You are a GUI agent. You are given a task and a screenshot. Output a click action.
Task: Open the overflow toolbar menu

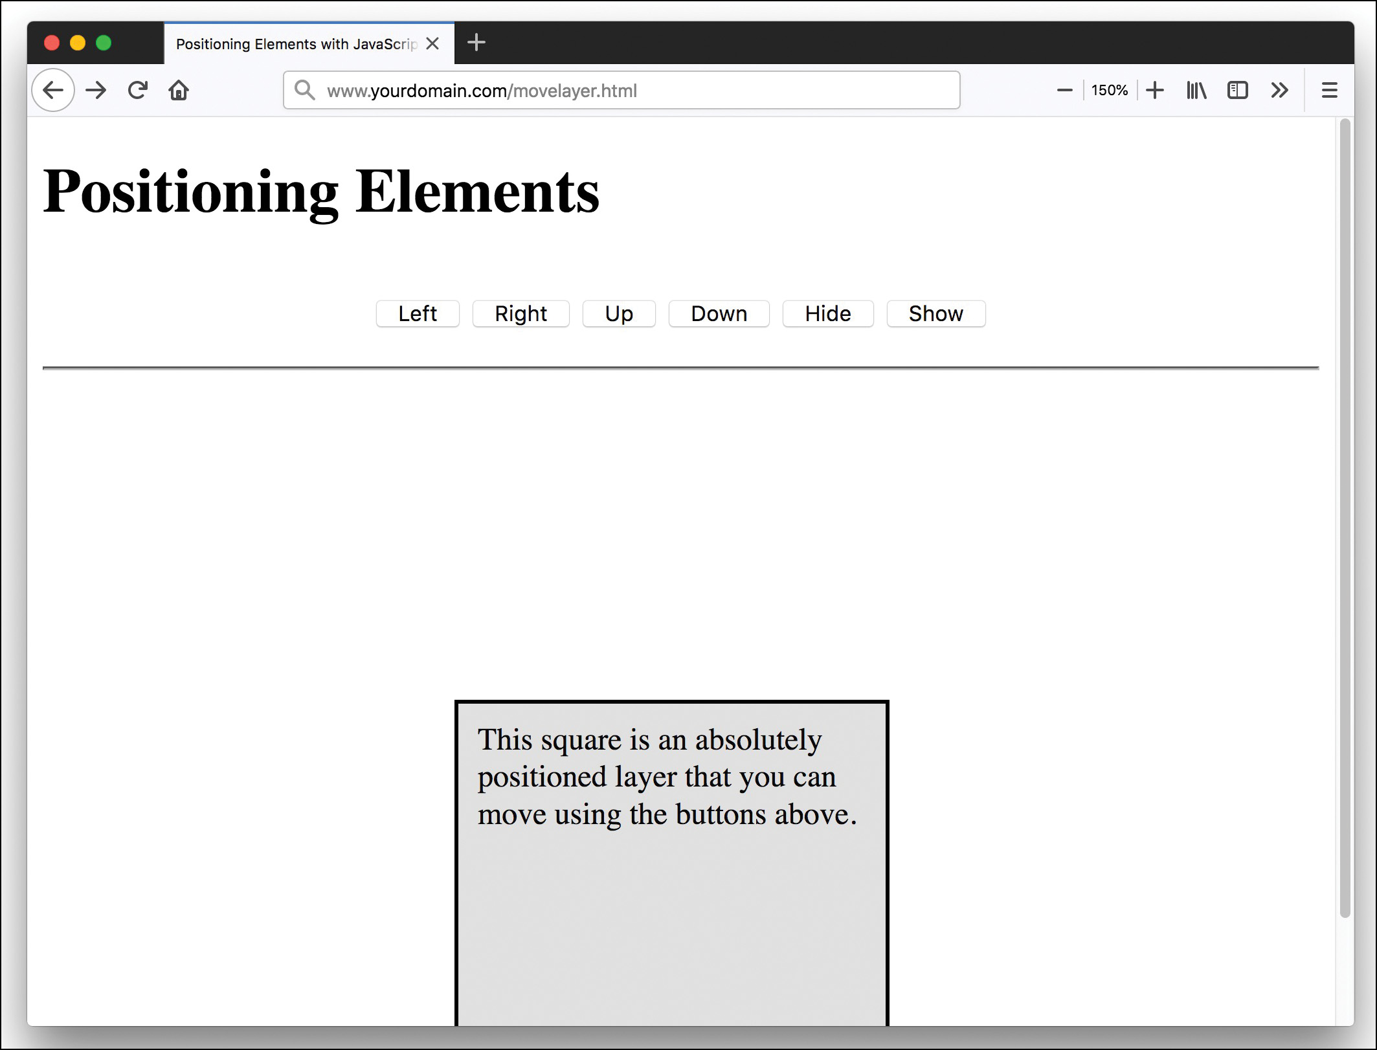click(x=1279, y=90)
